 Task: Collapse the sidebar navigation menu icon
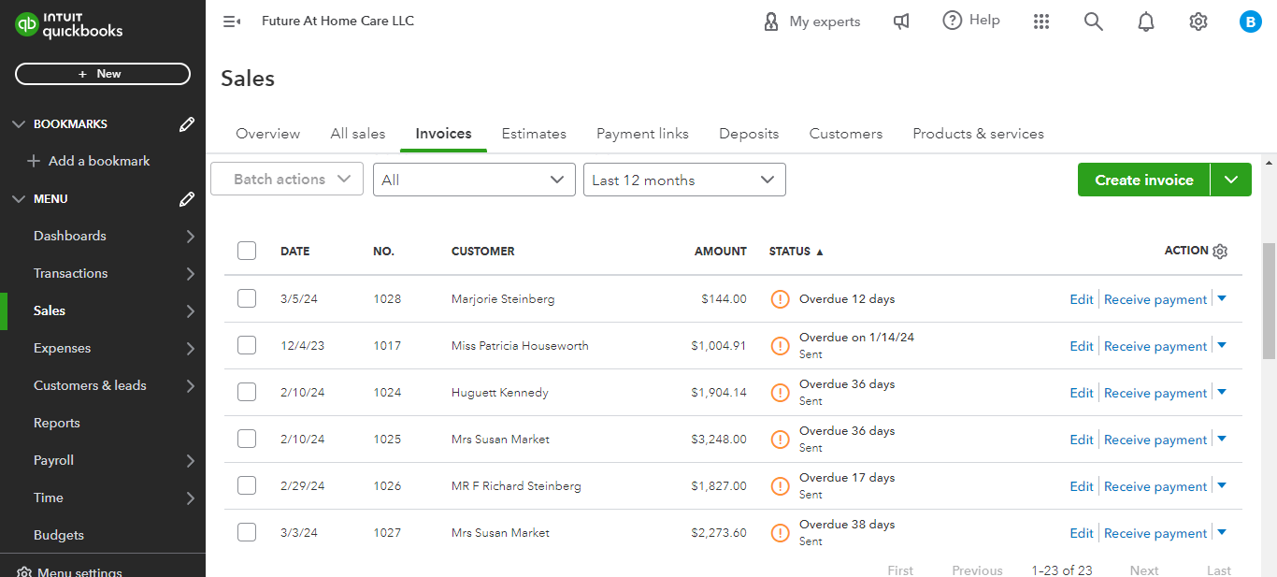tap(232, 22)
